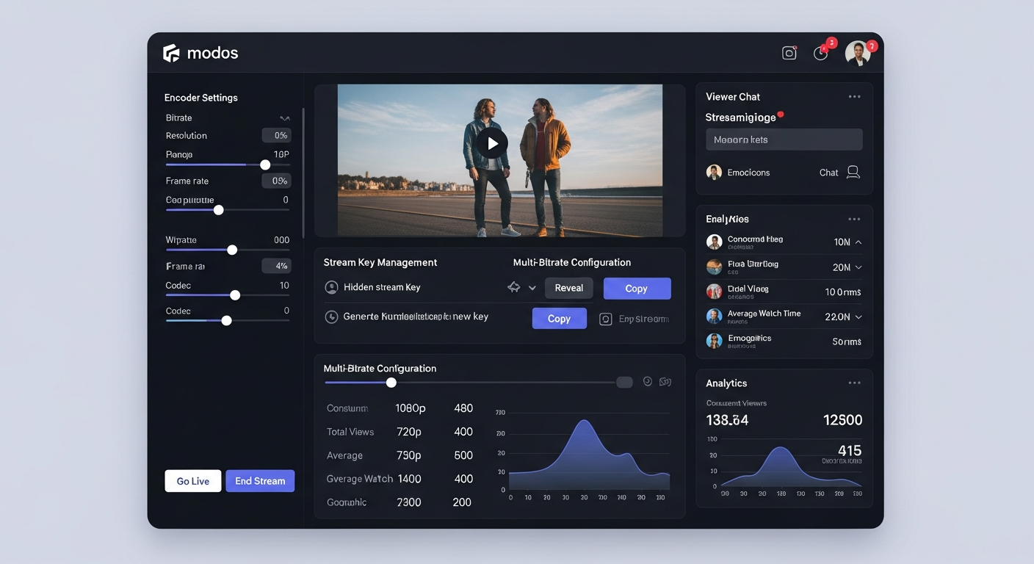Click the chat bubble icon next to Chat

click(x=853, y=172)
